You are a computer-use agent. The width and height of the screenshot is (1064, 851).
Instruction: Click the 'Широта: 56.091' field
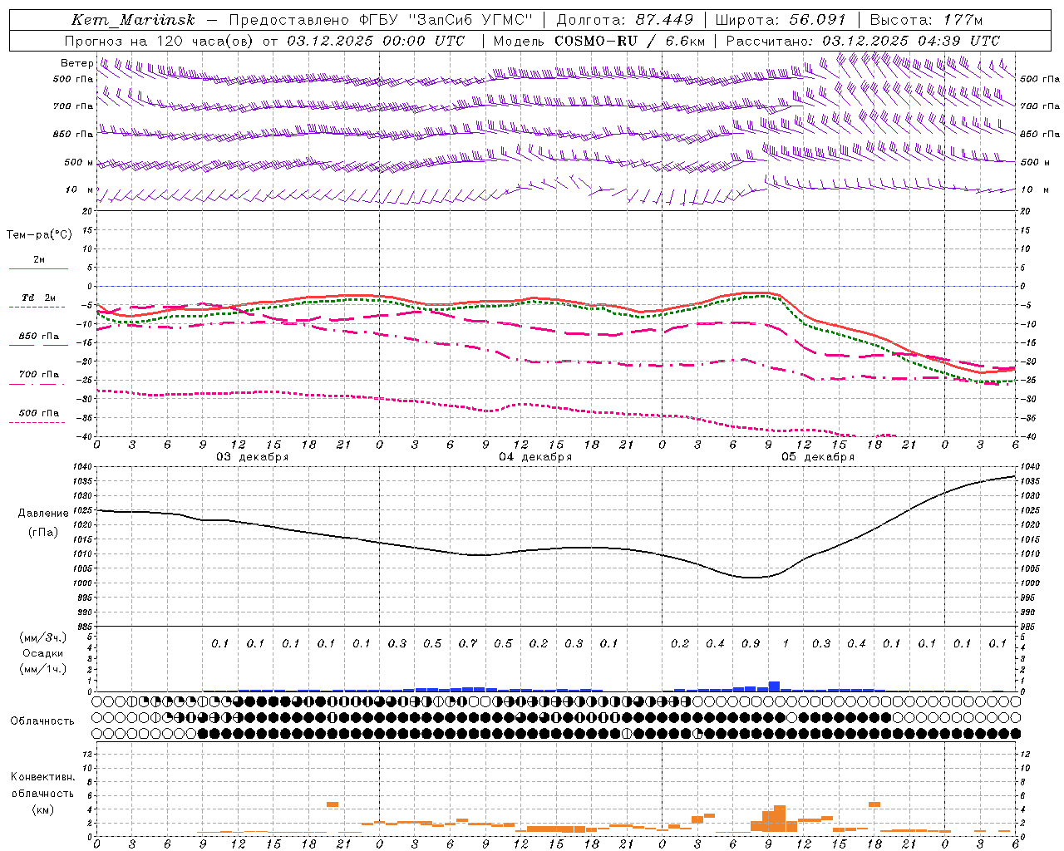tap(781, 20)
